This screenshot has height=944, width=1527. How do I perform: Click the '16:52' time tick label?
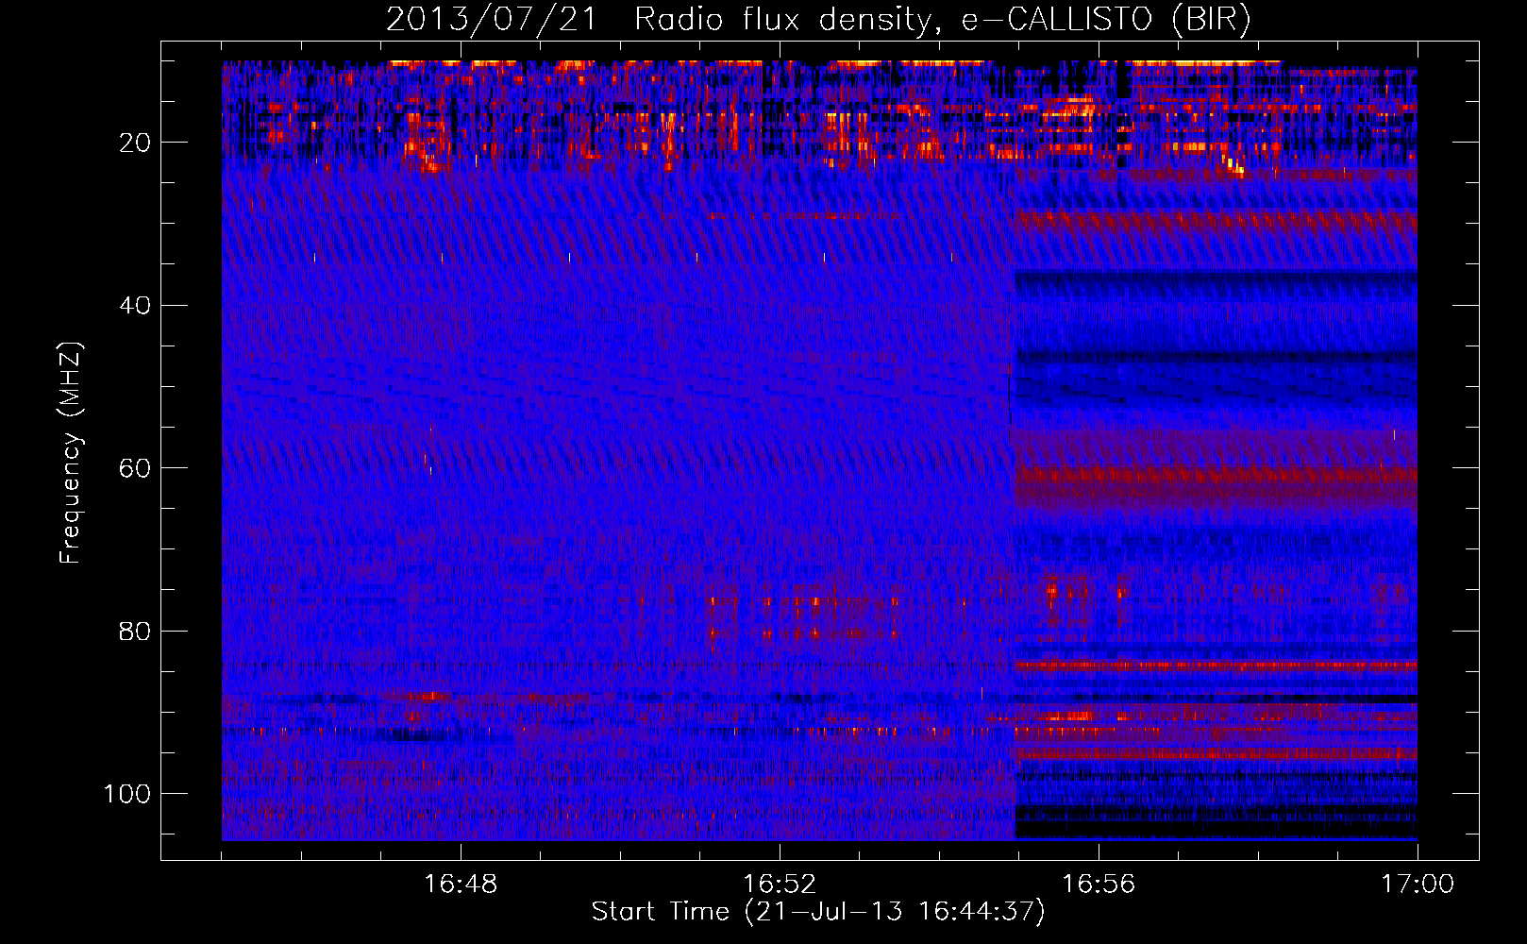coord(780,885)
